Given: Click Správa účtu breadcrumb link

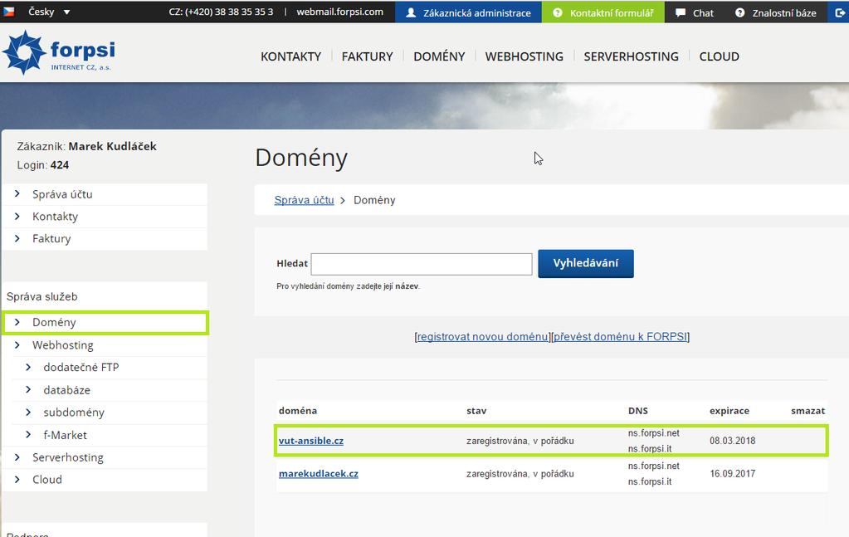Looking at the screenshot, I should click(304, 200).
